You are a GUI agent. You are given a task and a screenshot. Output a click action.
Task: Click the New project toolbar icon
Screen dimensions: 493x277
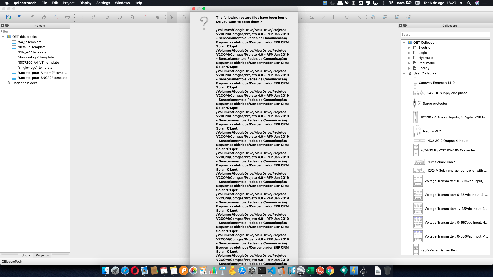point(8,17)
